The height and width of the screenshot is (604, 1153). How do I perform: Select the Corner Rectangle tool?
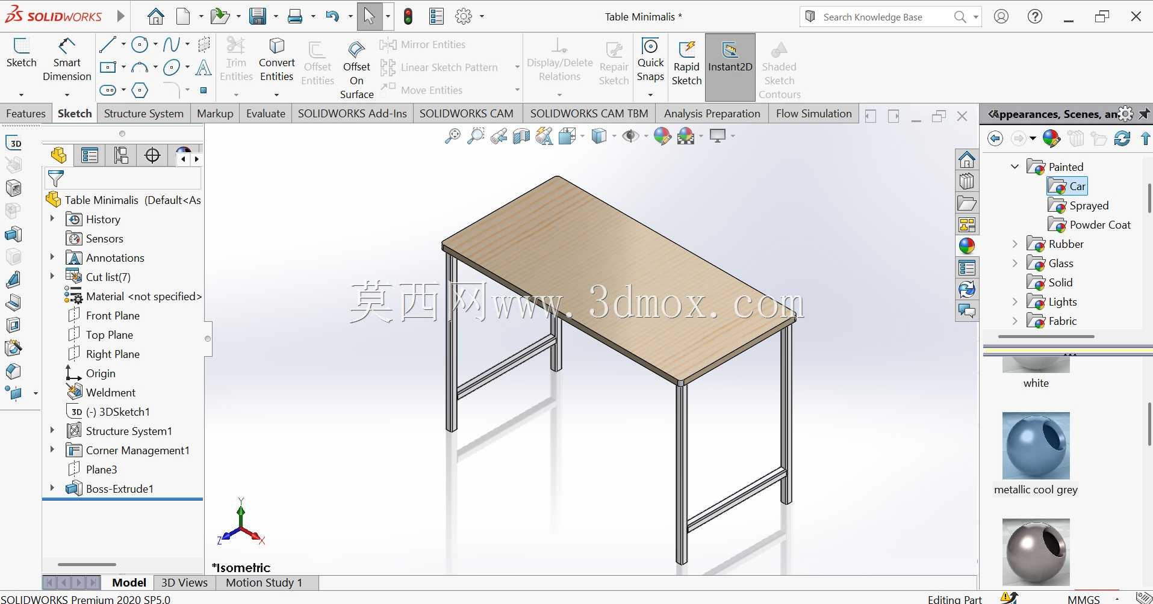click(x=108, y=67)
